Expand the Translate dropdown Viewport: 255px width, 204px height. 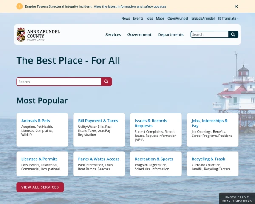click(x=228, y=18)
